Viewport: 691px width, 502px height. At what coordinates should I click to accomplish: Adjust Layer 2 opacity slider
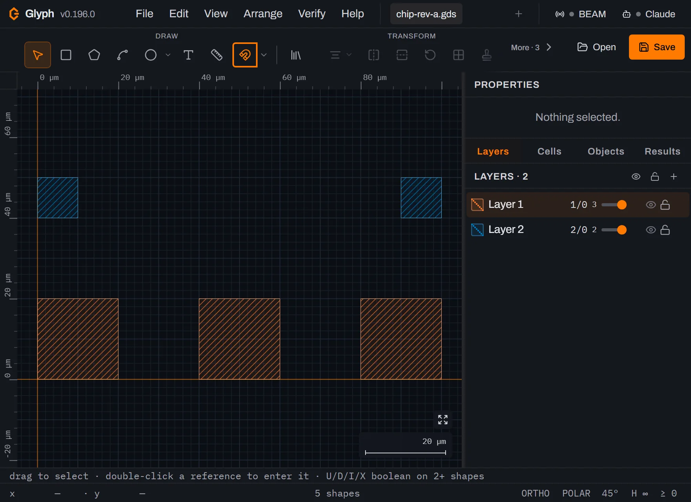coord(614,230)
